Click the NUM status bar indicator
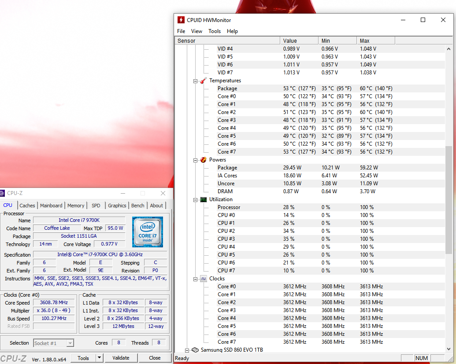 [x=421, y=358]
